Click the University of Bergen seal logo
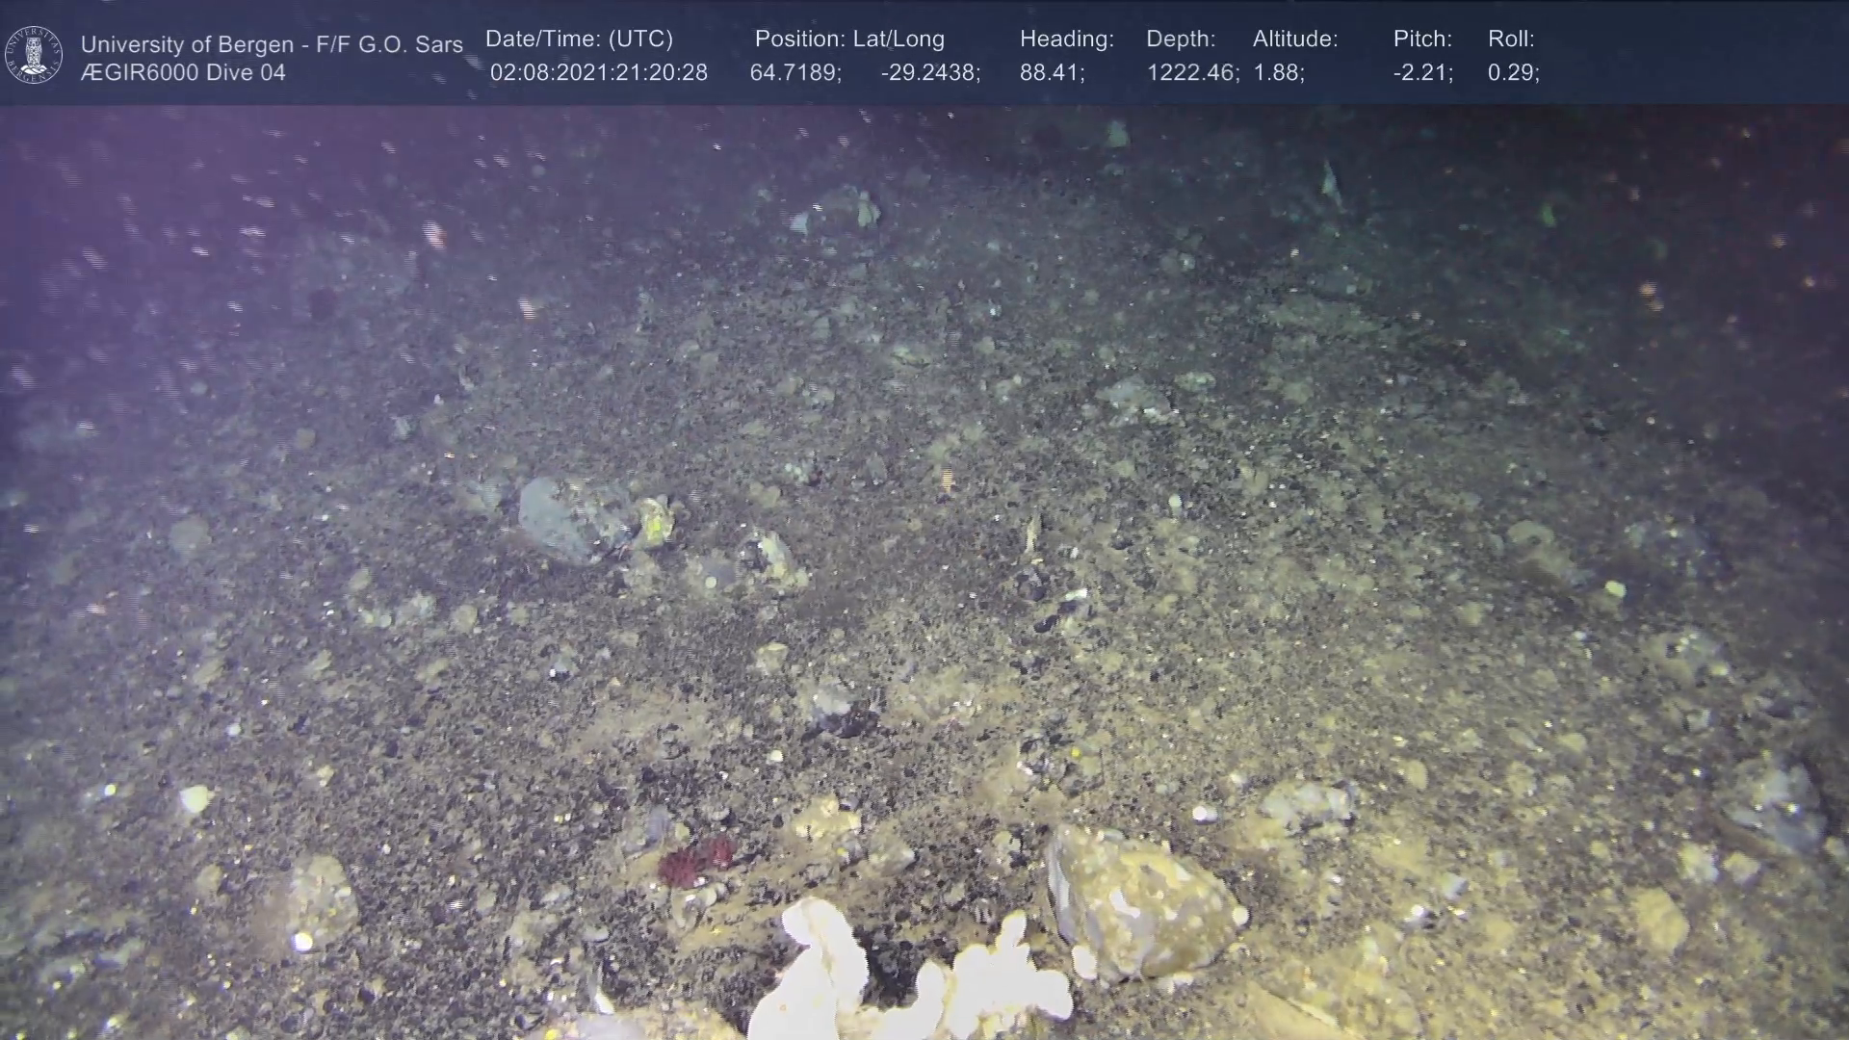The height and width of the screenshot is (1040, 1849). (35, 54)
